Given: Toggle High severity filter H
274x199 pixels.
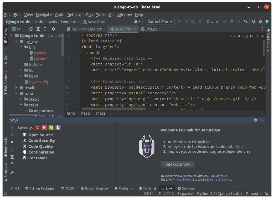Looking at the screenshot, I should [44, 128].
